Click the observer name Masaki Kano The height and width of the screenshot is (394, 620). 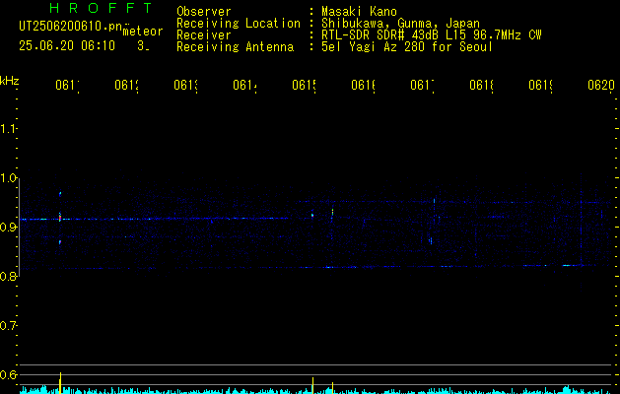359,12
